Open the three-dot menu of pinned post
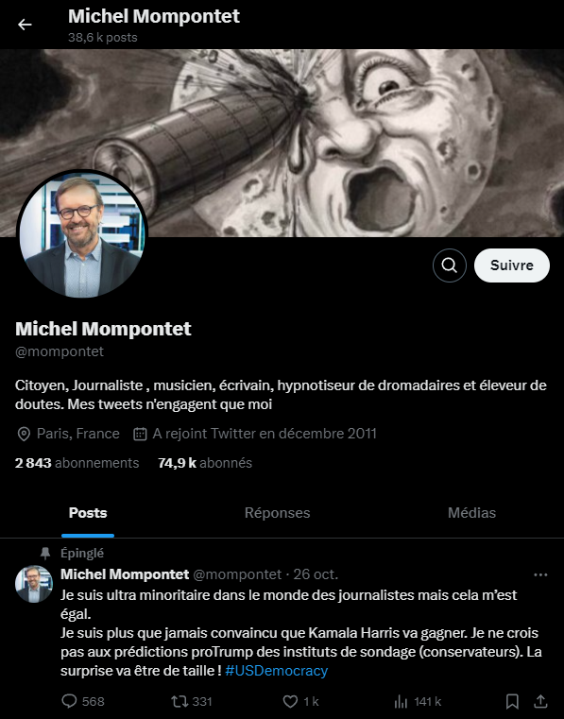Screen dimensions: 564x719 540,574
